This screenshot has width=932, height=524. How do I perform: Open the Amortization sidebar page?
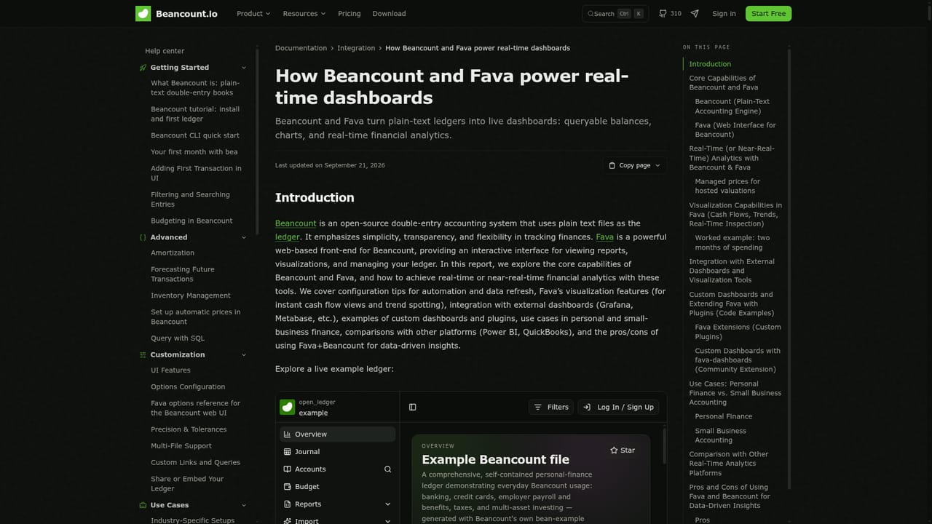click(x=173, y=253)
